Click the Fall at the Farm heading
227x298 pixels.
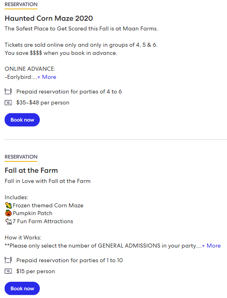coord(31,170)
